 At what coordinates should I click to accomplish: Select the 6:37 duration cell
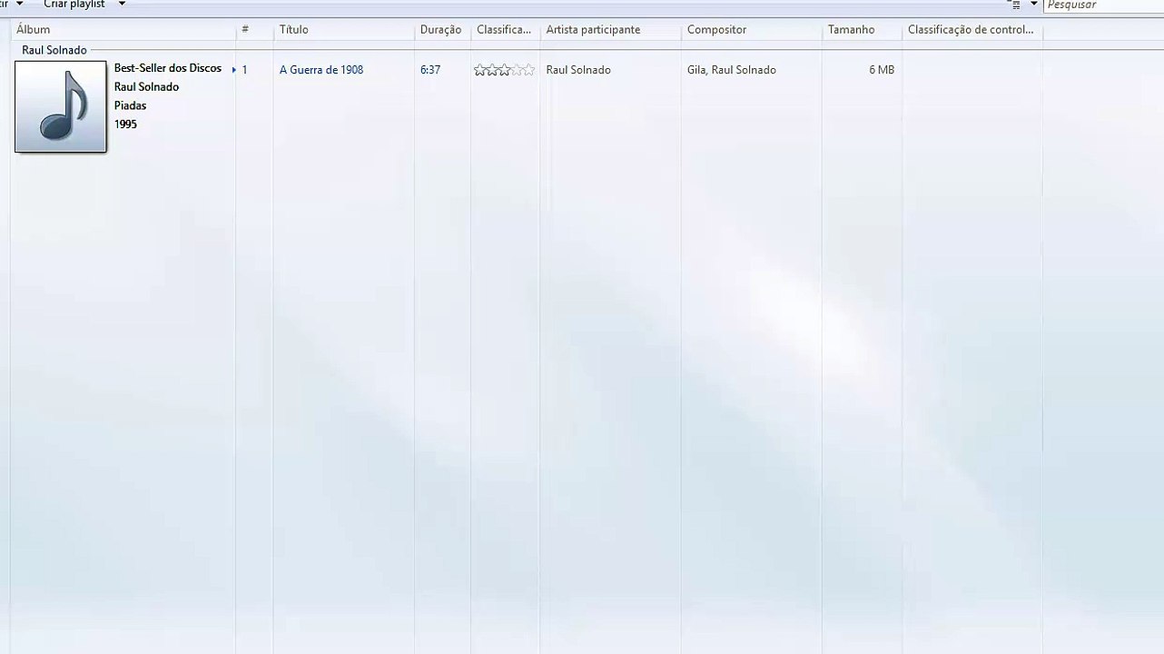(x=430, y=70)
